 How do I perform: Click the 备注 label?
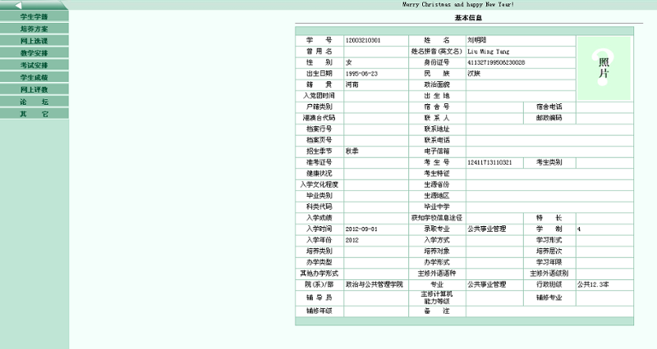point(437,311)
